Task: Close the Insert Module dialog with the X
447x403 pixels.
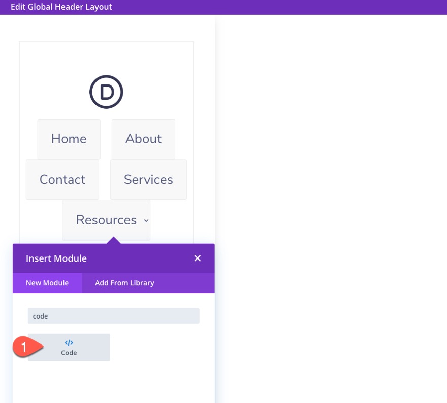Action: click(x=197, y=258)
